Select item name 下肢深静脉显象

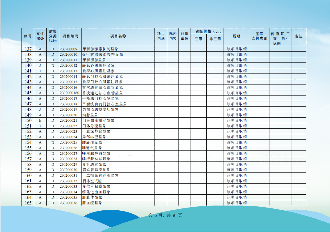[96, 131]
